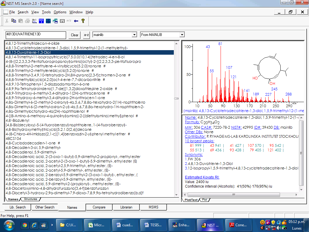The height and width of the screenshot is (232, 309).
Task: Click the names list scrollbar thumb
Action: pyautogui.click(x=176, y=98)
